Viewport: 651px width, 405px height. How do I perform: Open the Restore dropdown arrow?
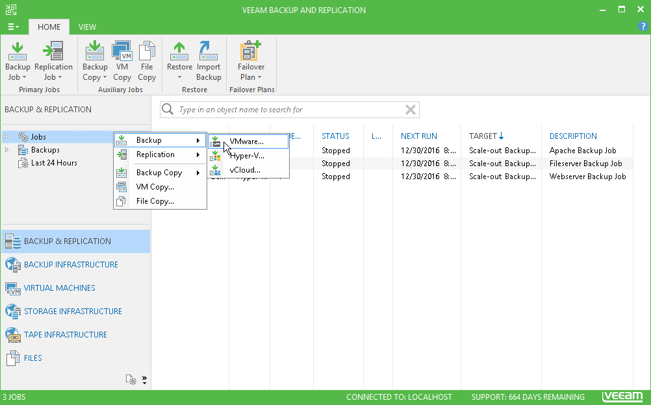coord(179,77)
